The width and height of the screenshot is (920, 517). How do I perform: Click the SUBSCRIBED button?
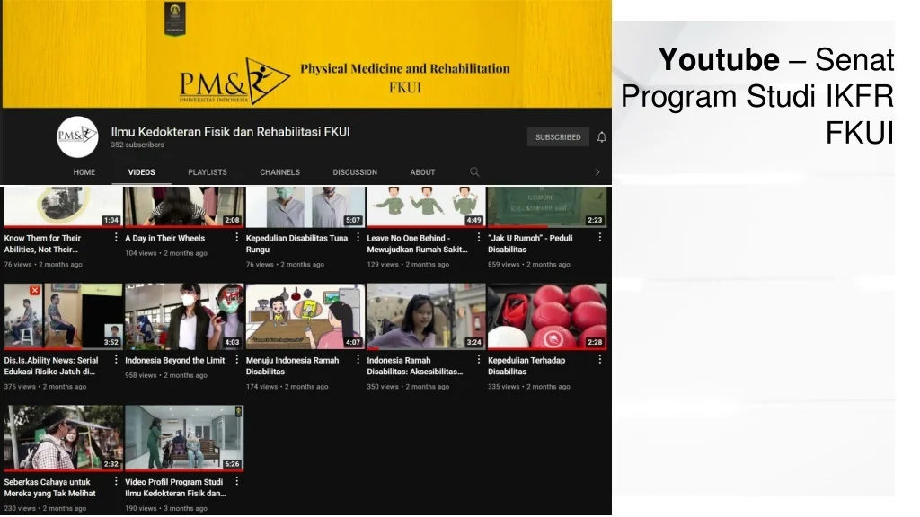[x=558, y=137]
